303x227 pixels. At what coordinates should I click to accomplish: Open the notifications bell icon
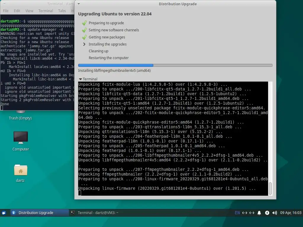pos(259,213)
